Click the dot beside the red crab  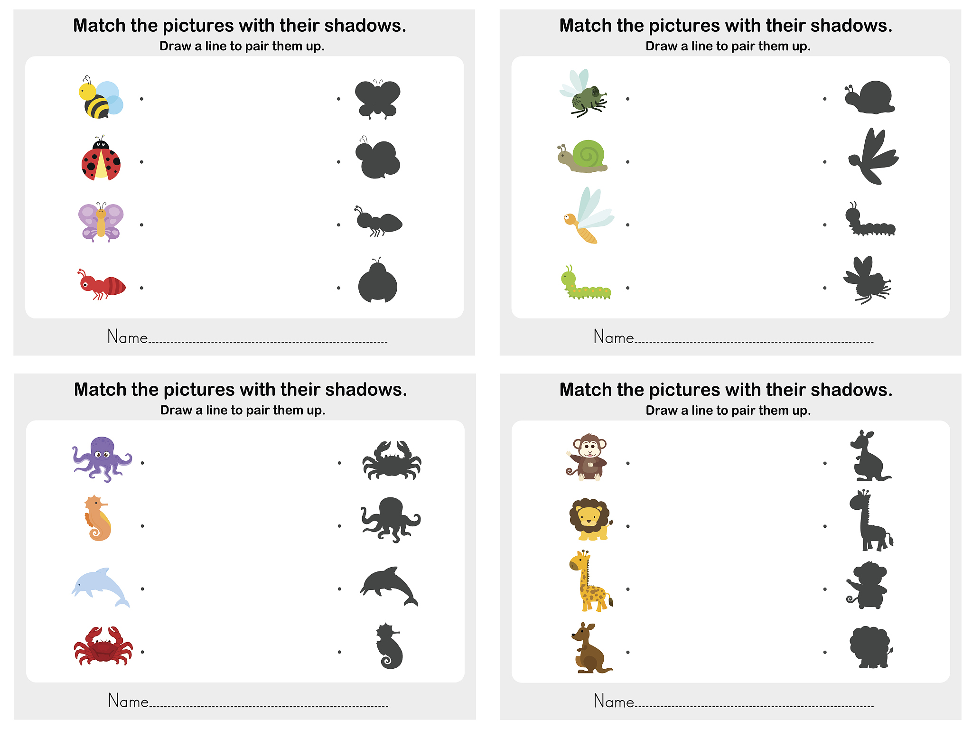[142, 652]
